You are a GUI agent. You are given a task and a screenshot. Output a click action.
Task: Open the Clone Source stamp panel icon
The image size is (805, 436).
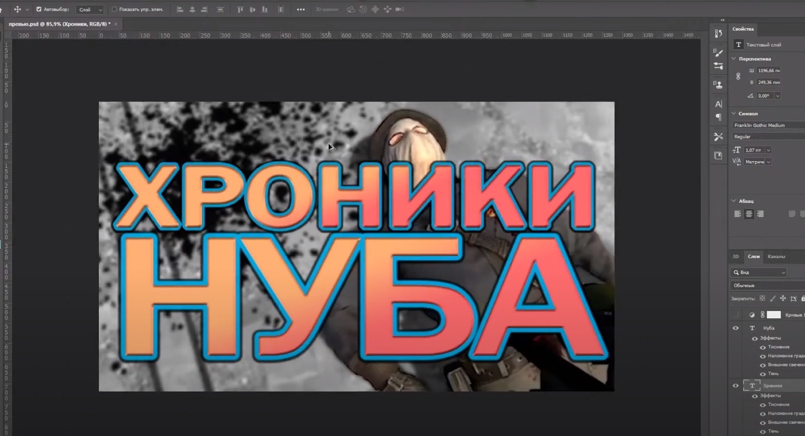[718, 85]
